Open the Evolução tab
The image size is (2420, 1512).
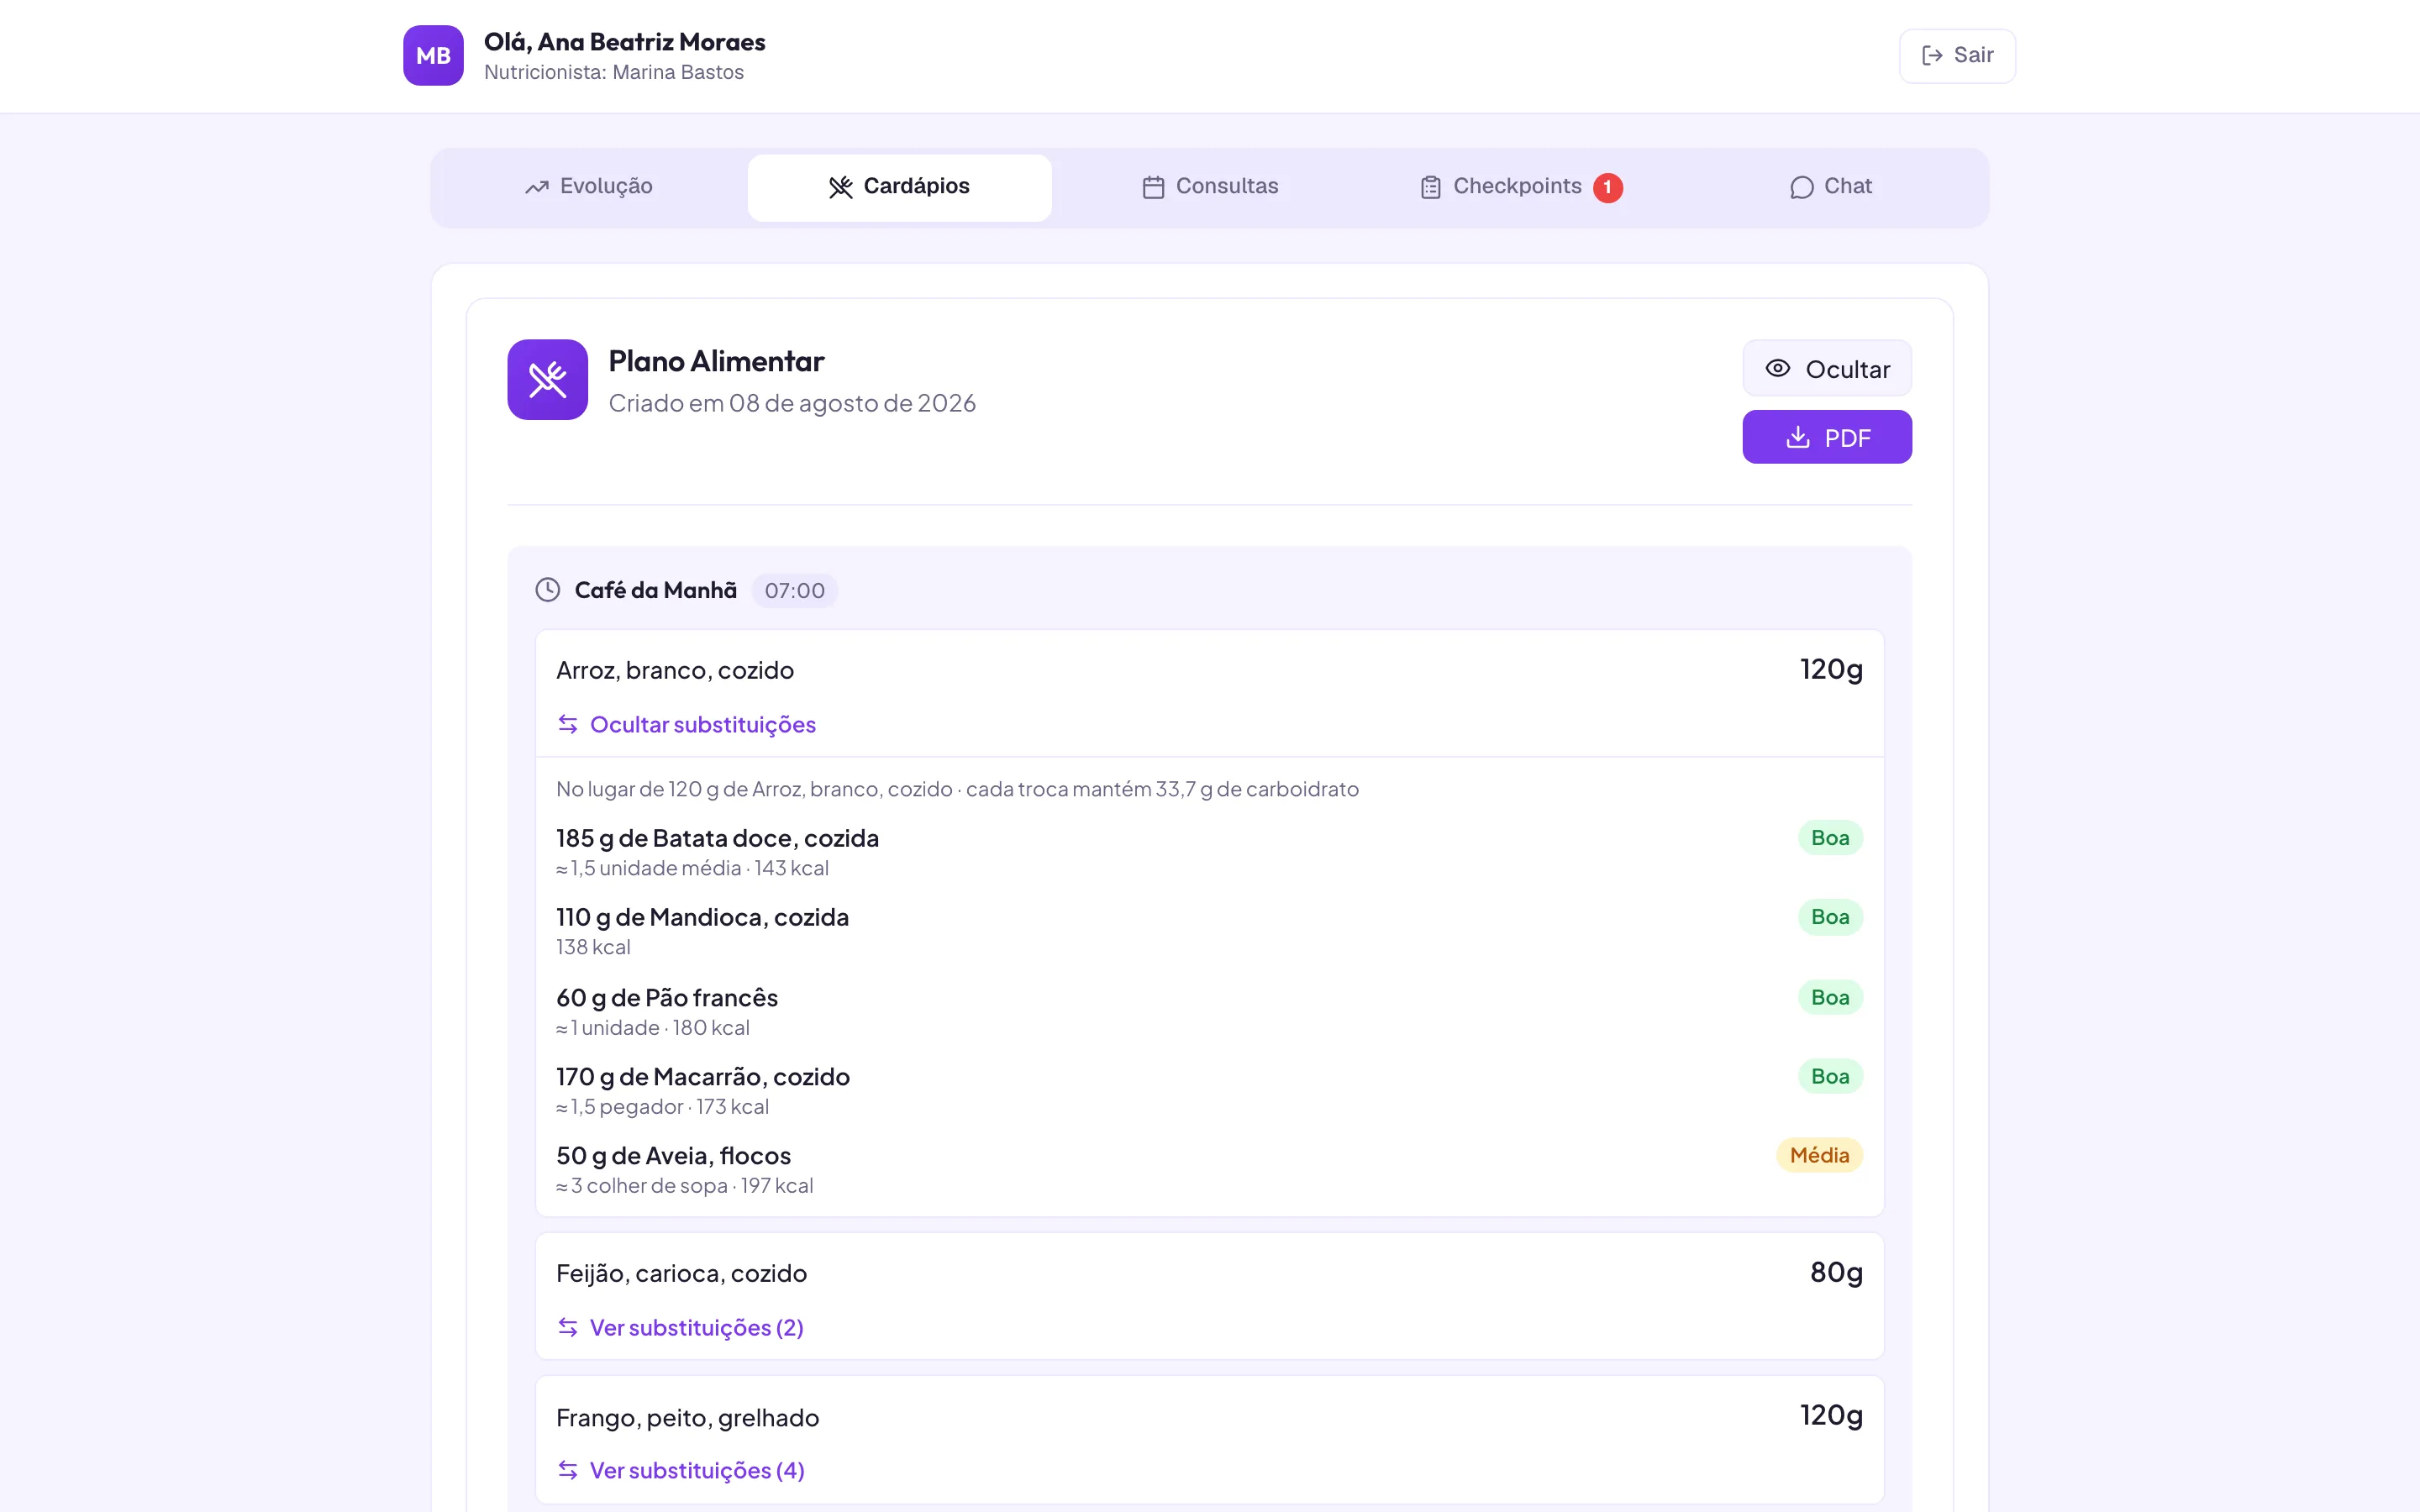[588, 187]
